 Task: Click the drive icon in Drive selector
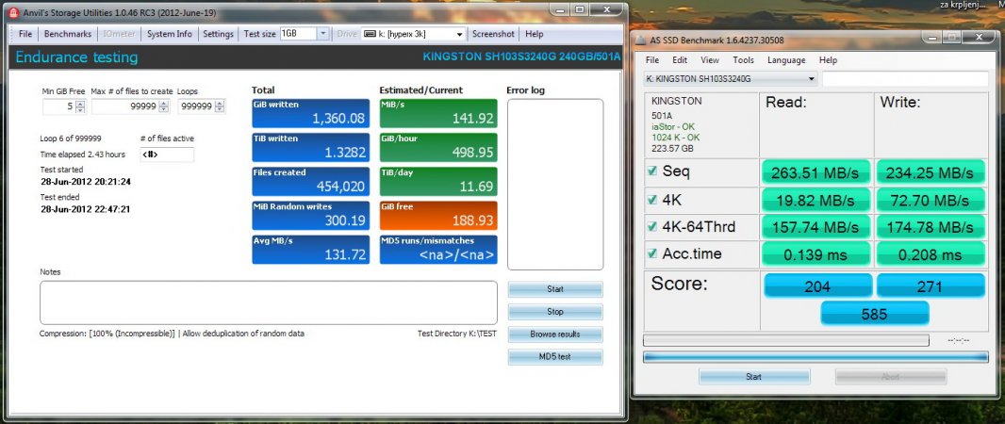[370, 34]
